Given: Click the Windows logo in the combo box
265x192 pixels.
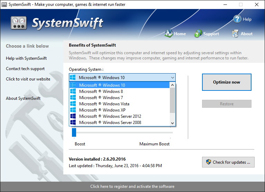Looking at the screenshot, I should (73, 77).
